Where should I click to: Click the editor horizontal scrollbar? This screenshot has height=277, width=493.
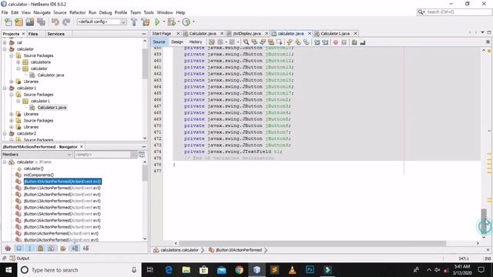point(312,243)
